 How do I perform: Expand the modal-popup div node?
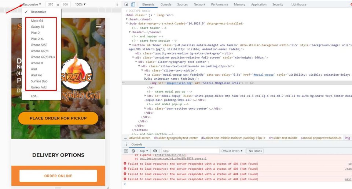[145, 96]
